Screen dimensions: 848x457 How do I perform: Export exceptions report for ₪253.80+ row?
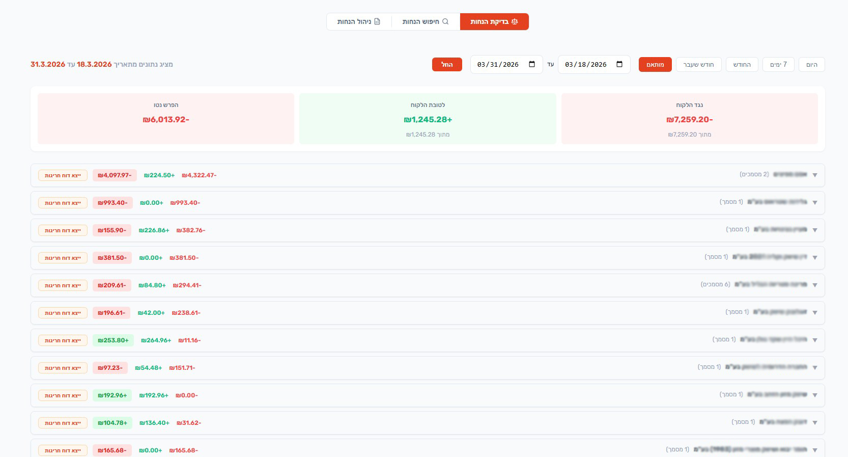(63, 340)
